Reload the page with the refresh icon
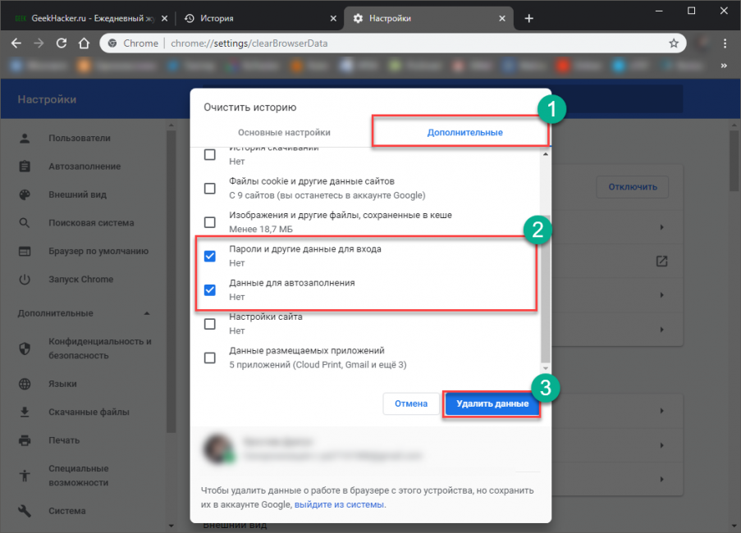741x533 pixels. click(x=62, y=43)
